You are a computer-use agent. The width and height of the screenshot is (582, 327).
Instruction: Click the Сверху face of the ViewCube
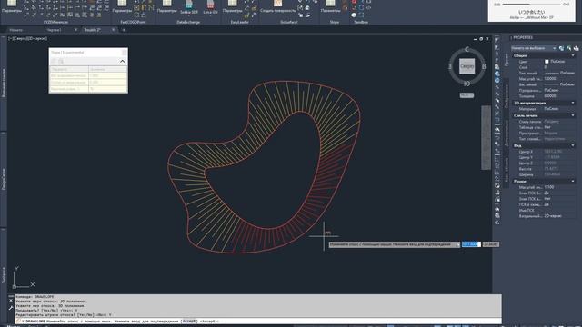point(467,66)
